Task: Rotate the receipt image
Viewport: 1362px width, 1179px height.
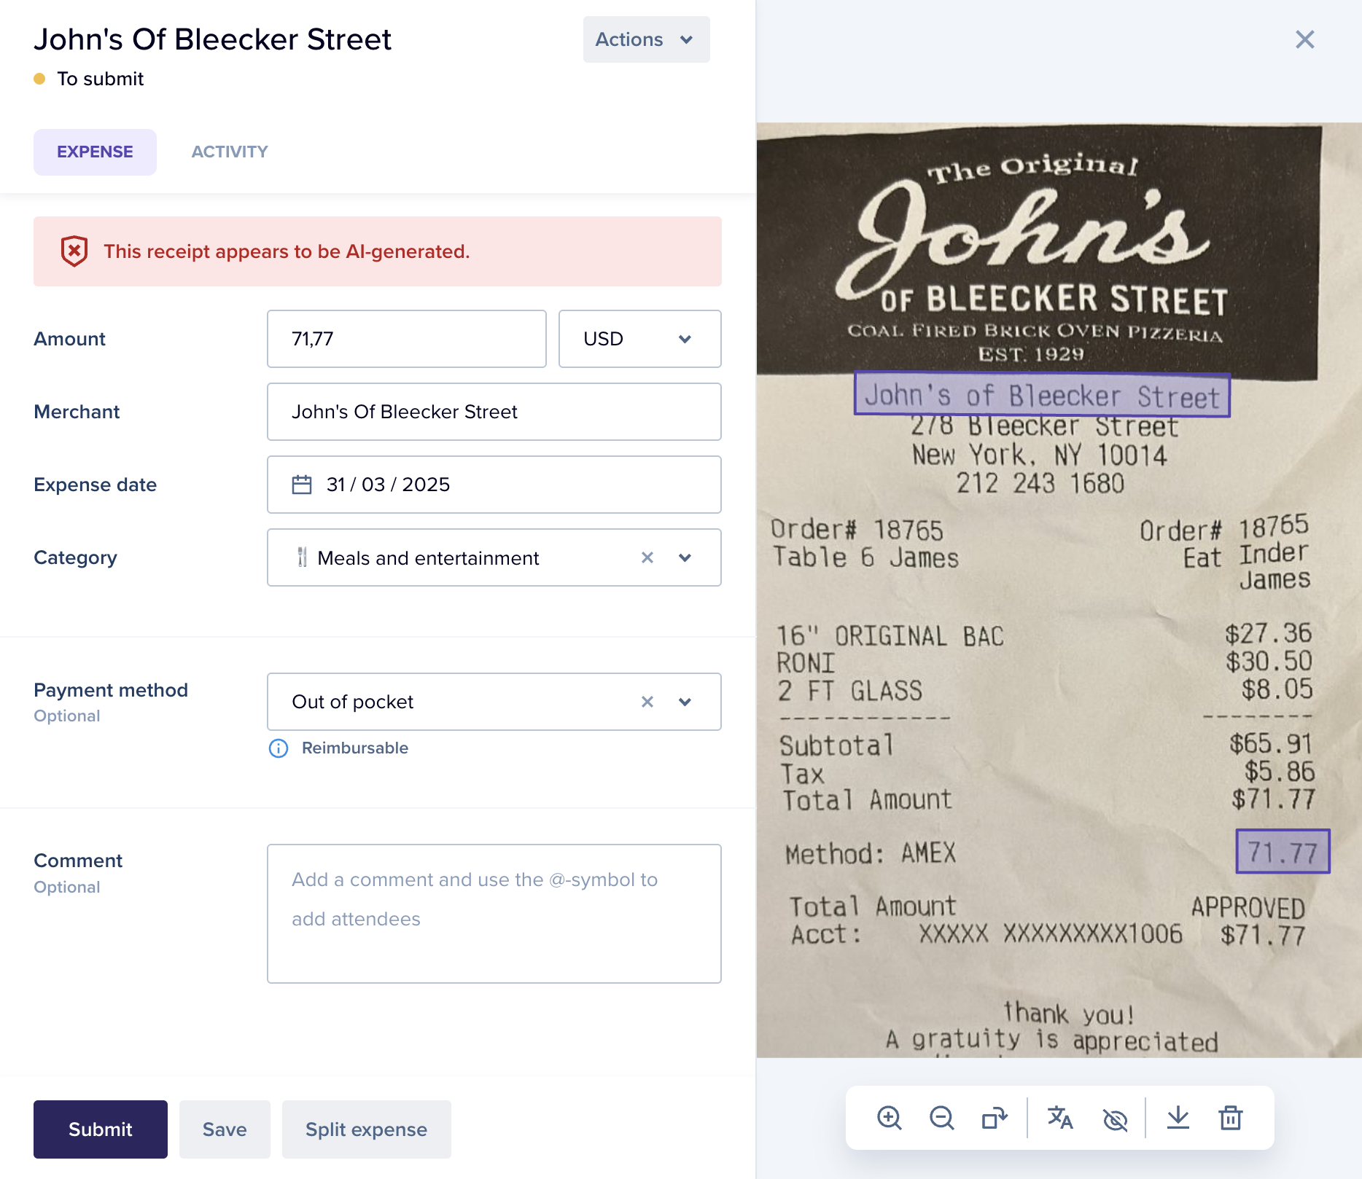Action: tap(994, 1118)
